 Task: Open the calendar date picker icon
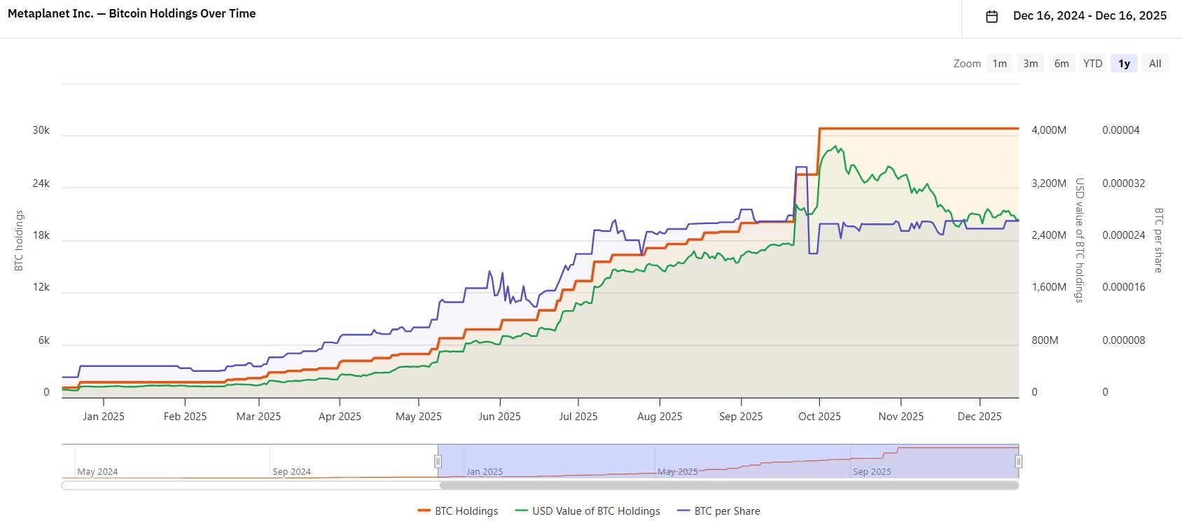point(992,16)
